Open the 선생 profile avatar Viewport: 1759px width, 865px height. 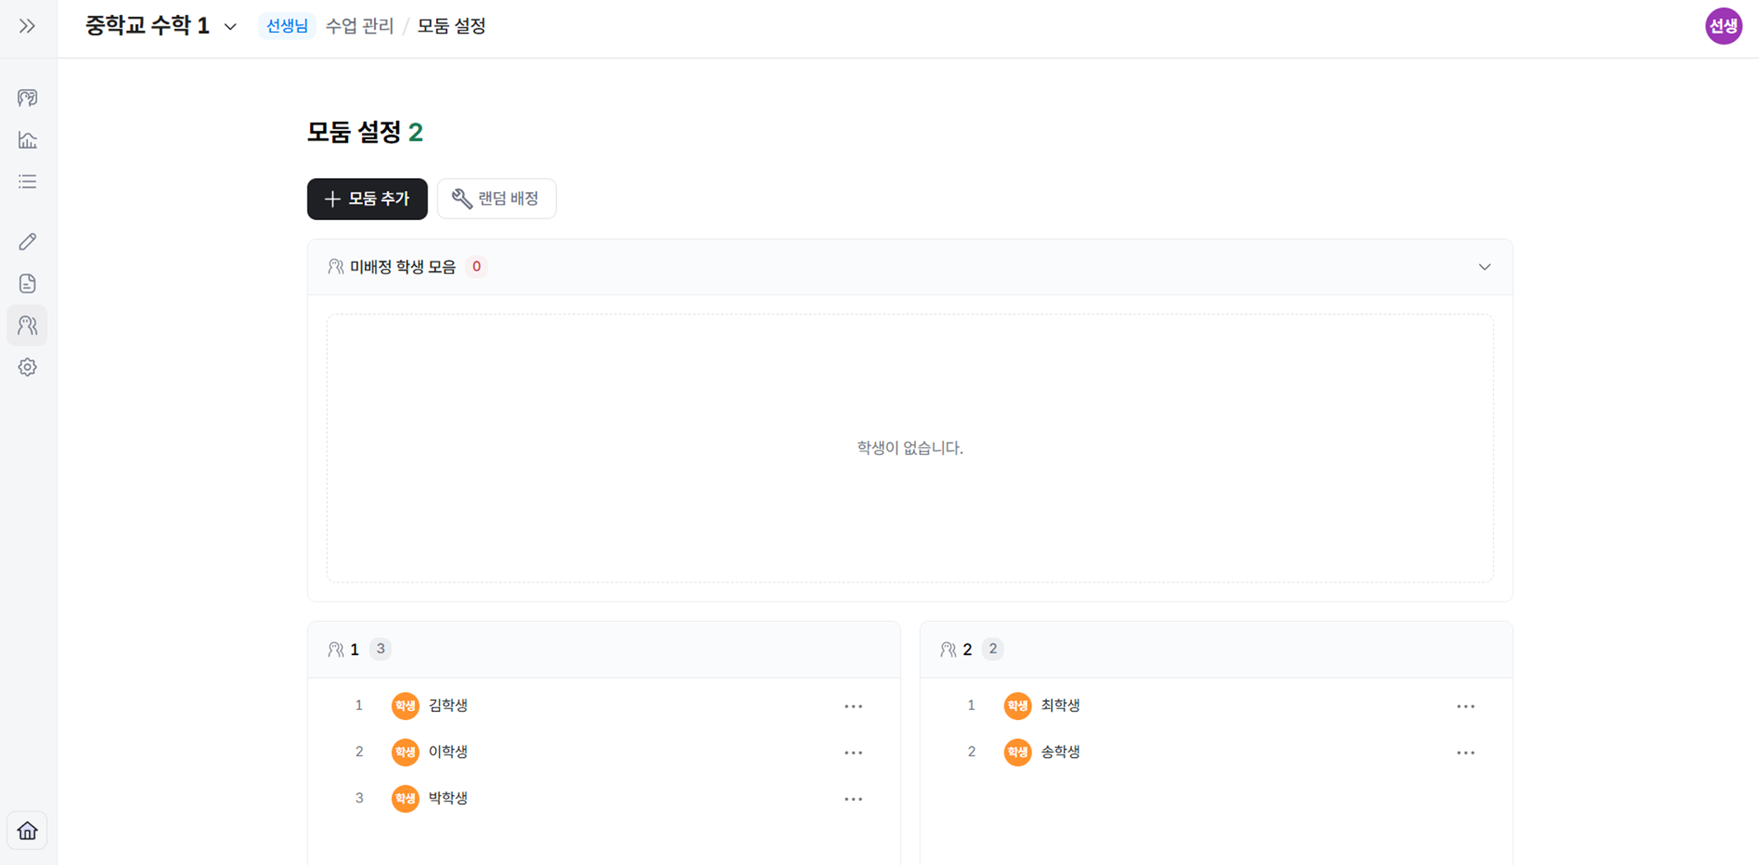click(x=1723, y=26)
